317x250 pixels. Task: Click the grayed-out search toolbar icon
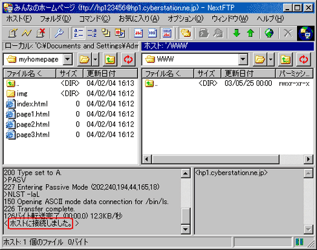coord(218,33)
